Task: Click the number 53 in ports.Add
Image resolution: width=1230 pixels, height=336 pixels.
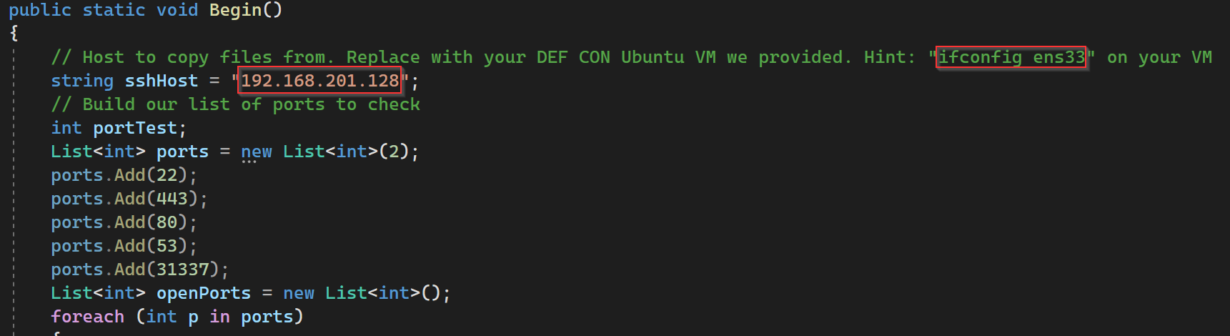Action: click(x=167, y=246)
